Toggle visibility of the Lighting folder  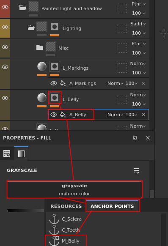5,27
